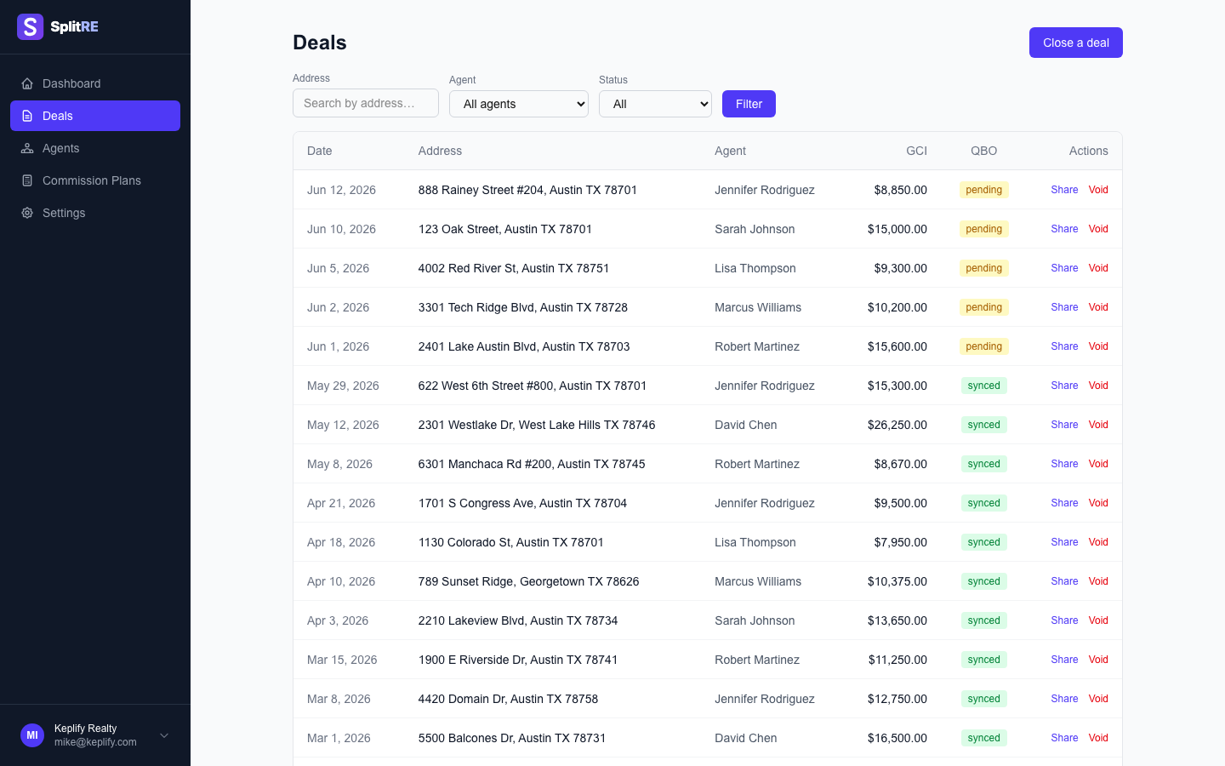The width and height of the screenshot is (1225, 766).
Task: Click agent David Chen on May 12 row
Action: tap(746, 425)
